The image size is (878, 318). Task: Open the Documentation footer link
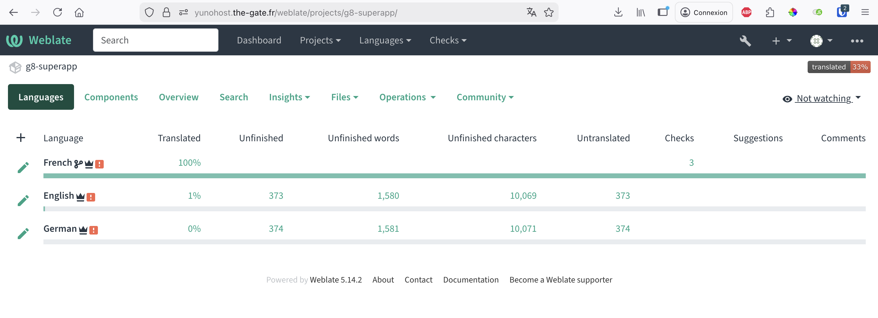[x=471, y=279]
